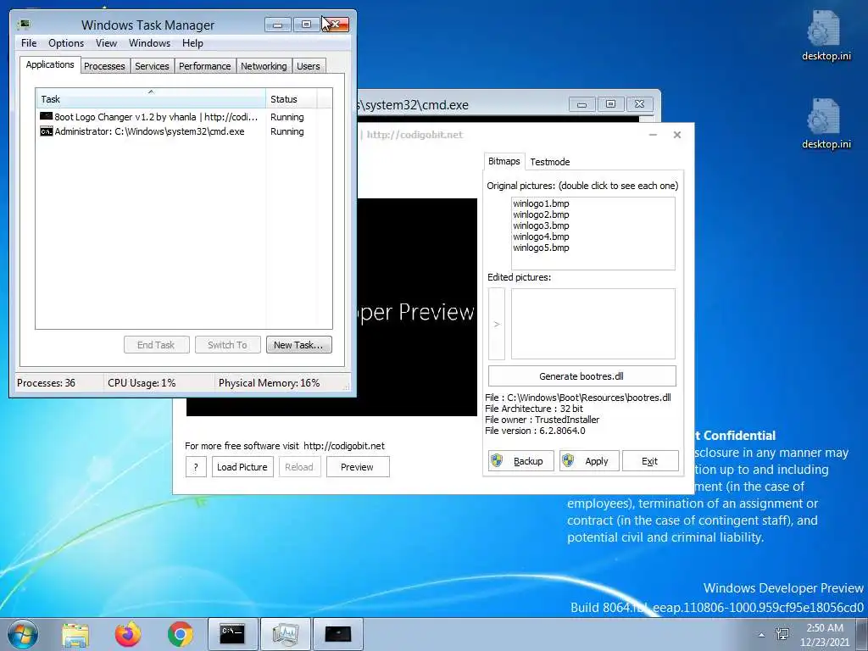Sort the list by the Status column header
Image resolution: width=868 pixels, height=651 pixels.
[292, 98]
